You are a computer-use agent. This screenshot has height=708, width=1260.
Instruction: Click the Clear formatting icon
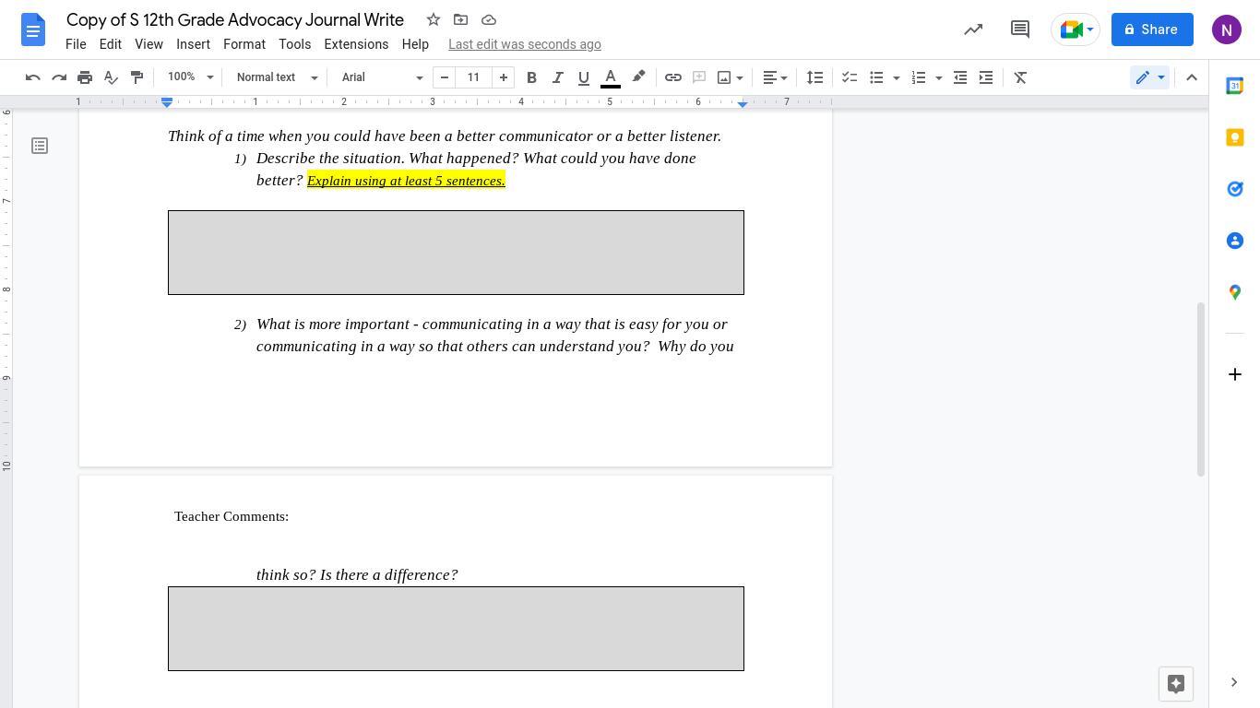pos(1020,77)
